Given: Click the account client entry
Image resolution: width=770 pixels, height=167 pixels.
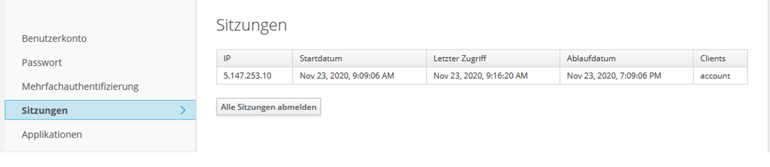Looking at the screenshot, I should (715, 76).
